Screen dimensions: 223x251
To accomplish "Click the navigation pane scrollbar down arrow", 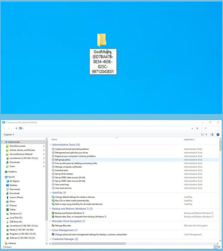I will click(x=47, y=244).
